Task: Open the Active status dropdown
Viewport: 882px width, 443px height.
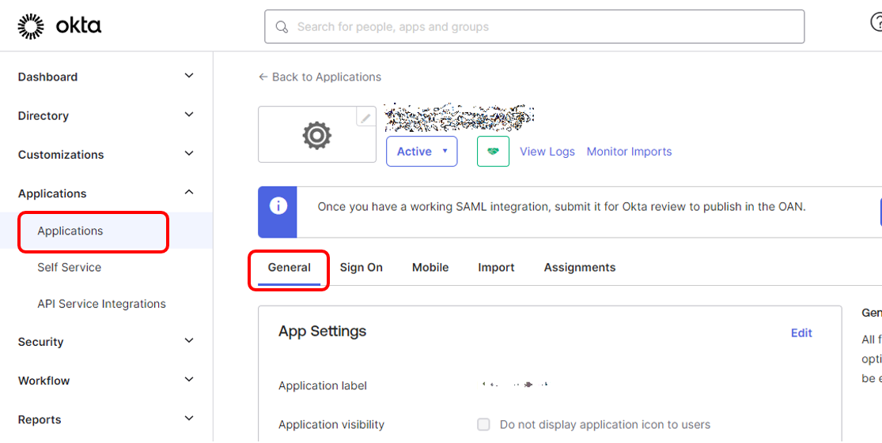Action: point(422,152)
